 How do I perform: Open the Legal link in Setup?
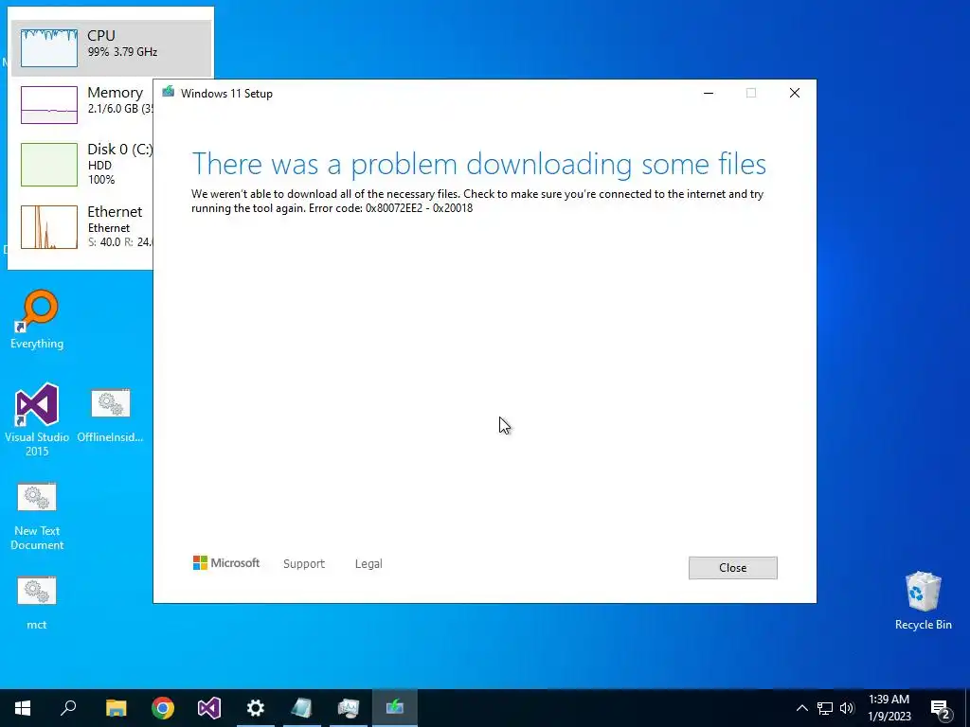pyautogui.click(x=368, y=564)
